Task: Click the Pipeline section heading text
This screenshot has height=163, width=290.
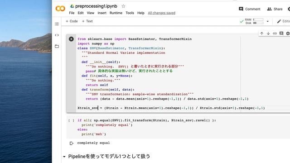Action: coord(109,157)
